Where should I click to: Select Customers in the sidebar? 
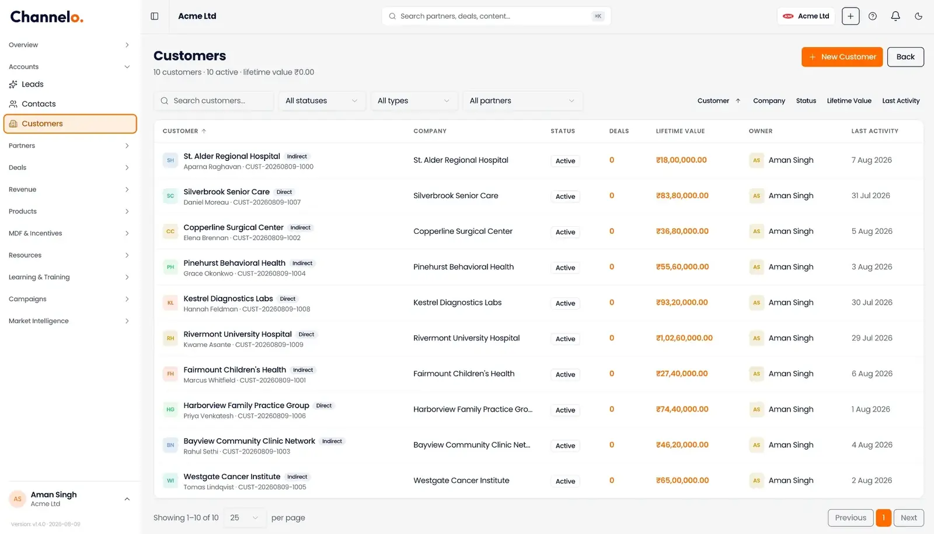click(70, 124)
